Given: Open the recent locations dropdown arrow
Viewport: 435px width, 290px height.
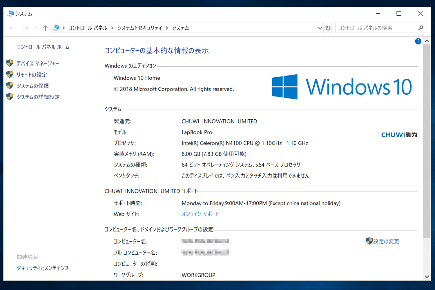Looking at the screenshot, I should (x=36, y=28).
